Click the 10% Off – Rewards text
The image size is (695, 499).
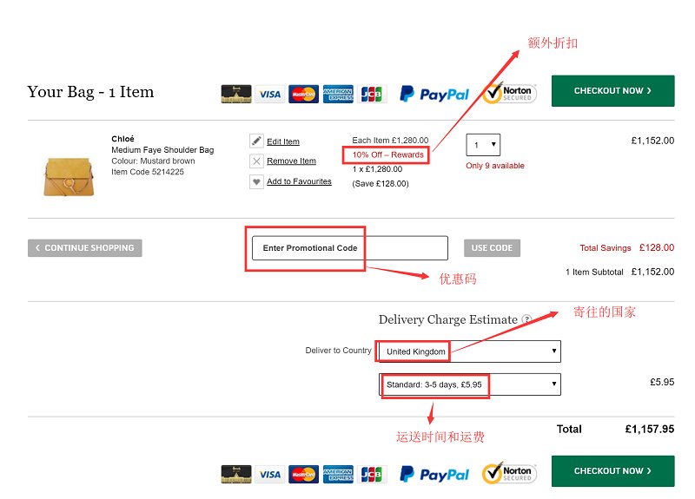click(x=387, y=155)
